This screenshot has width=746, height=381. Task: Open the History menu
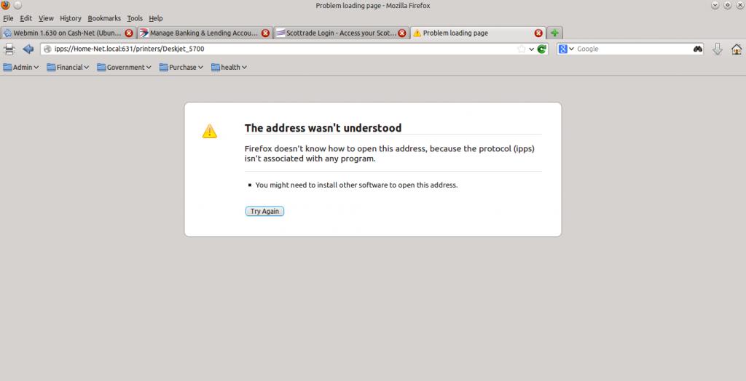pyautogui.click(x=71, y=18)
